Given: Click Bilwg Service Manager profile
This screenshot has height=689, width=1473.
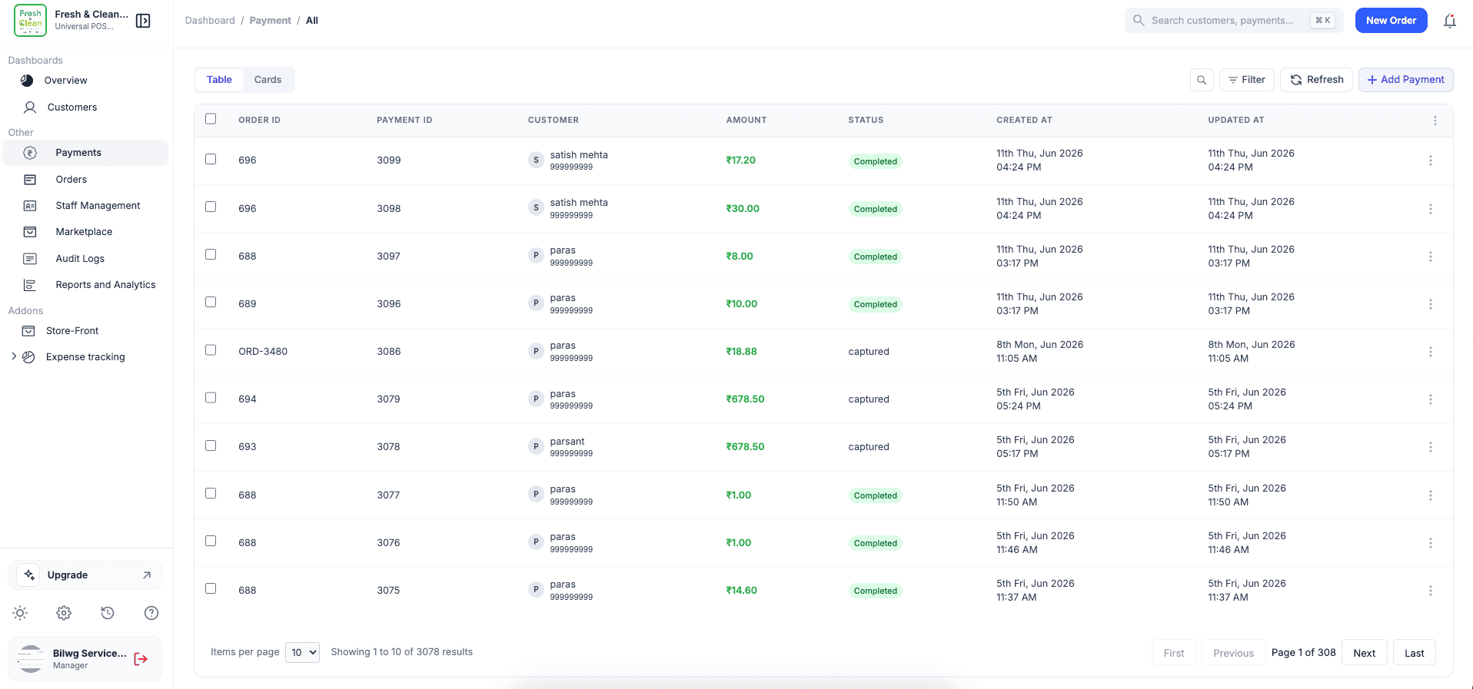Looking at the screenshot, I should [85, 659].
